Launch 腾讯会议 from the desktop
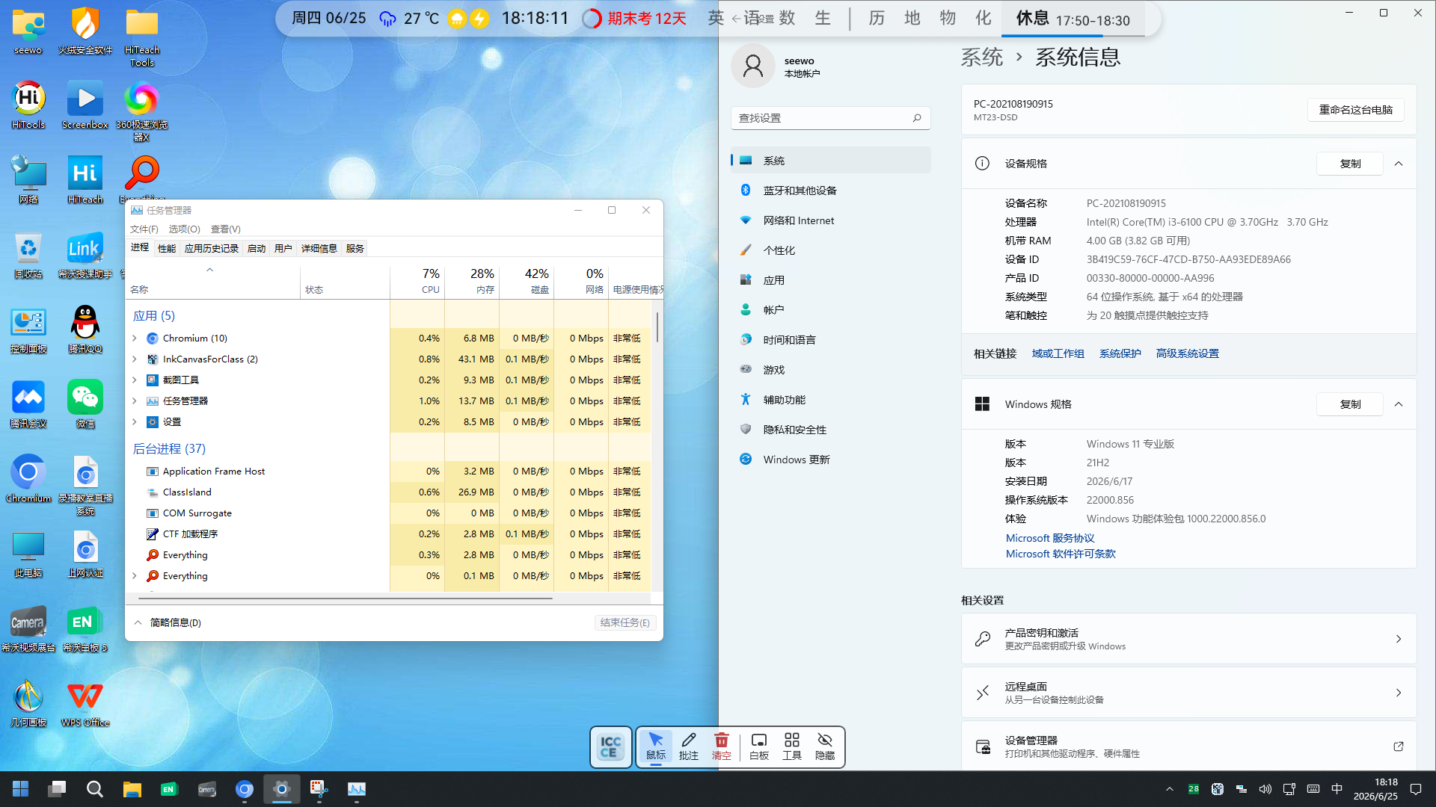 28,404
